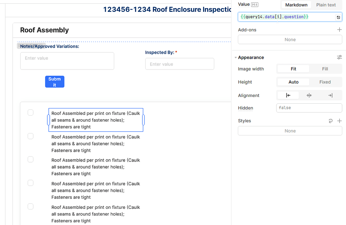Open the Styles None selector
Image resolution: width=346 pixels, height=225 pixels.
pyautogui.click(x=290, y=131)
